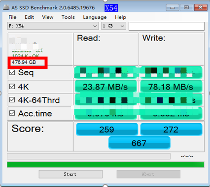Click the AS SSD Benchmark title bar drive icon
This screenshot has width=210, height=187.
coord(6,7)
